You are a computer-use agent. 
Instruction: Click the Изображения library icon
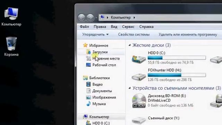(88, 97)
